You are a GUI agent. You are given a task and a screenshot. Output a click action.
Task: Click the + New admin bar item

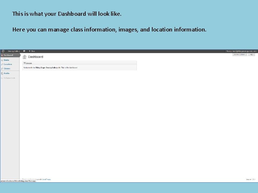32,51
